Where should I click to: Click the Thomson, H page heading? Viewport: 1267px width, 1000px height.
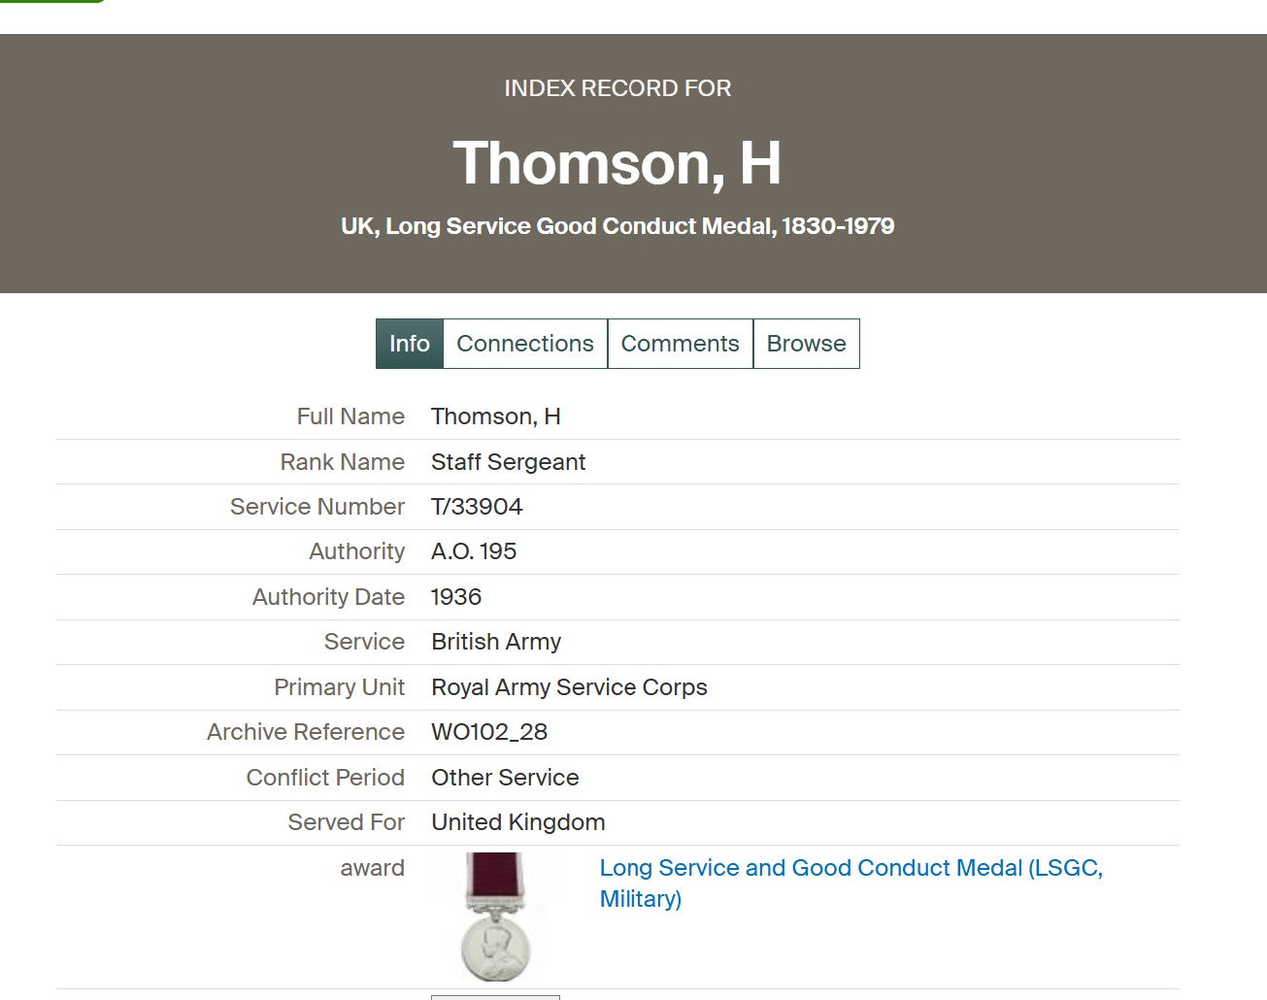[617, 163]
